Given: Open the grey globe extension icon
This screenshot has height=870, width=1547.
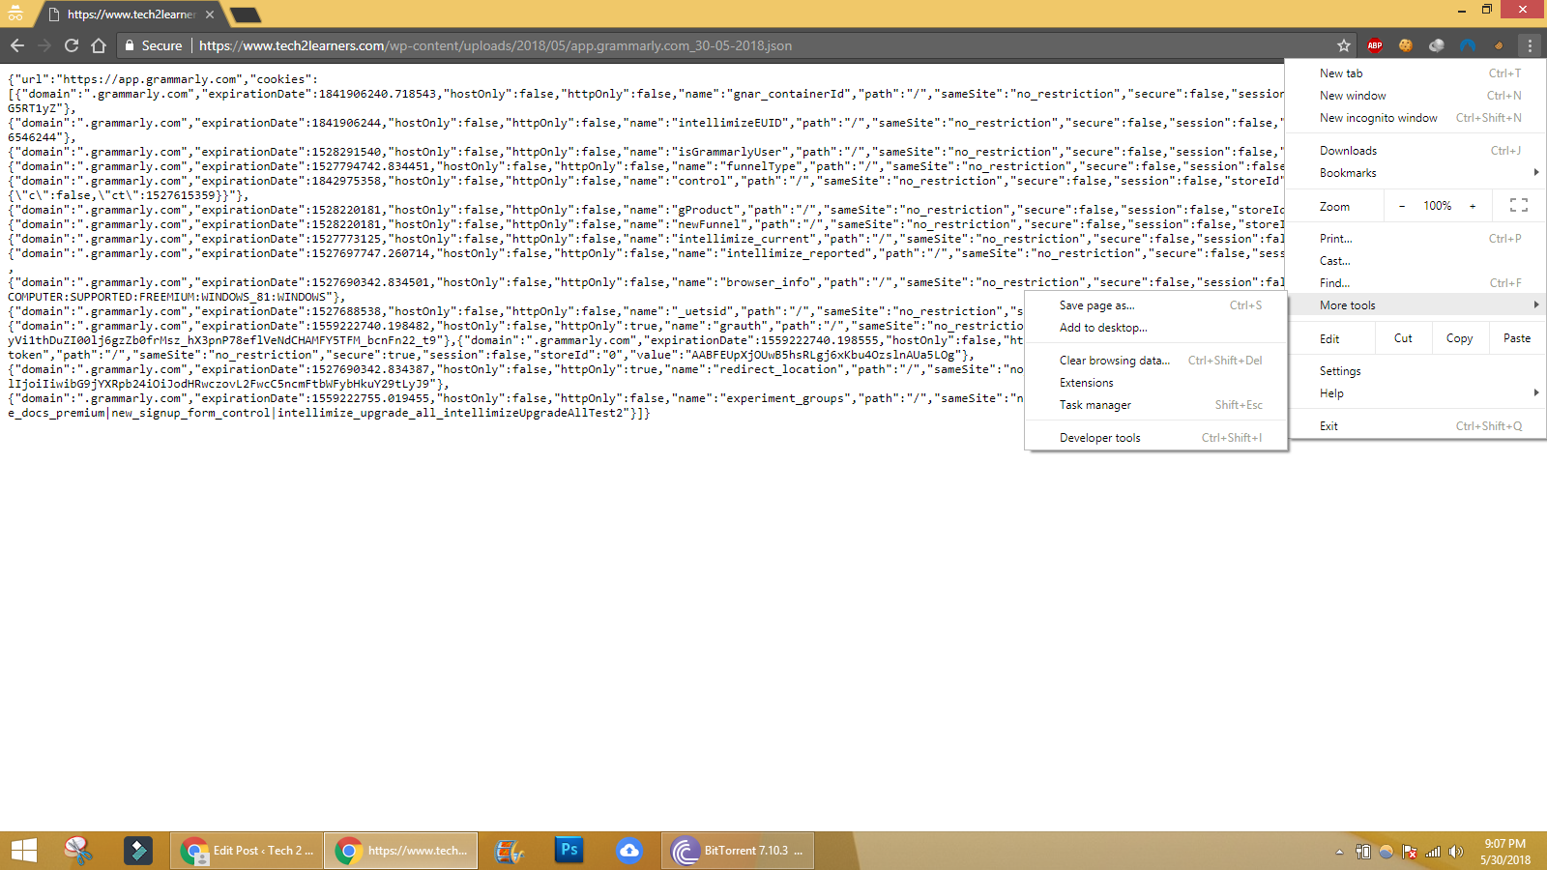Looking at the screenshot, I should 1437,45.
